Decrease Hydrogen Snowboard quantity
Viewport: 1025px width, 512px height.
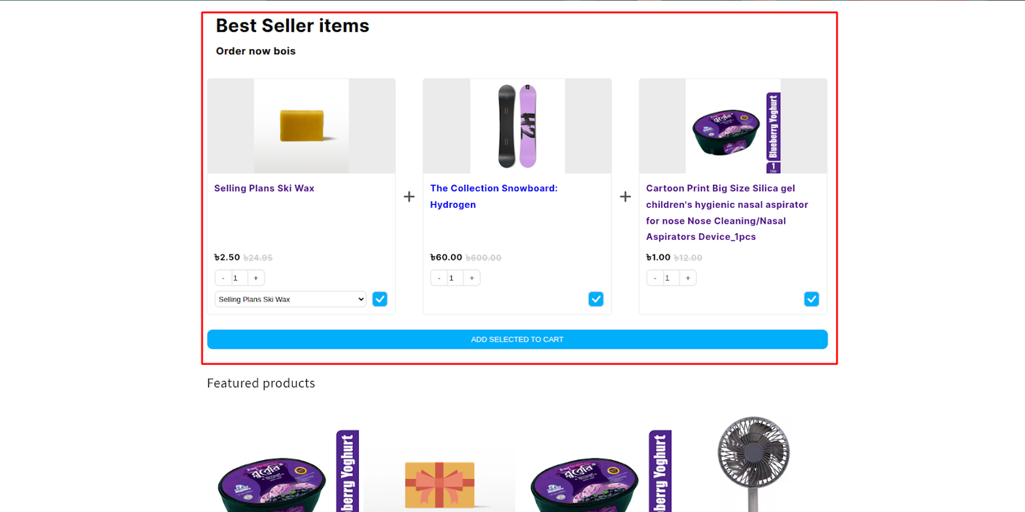[x=439, y=278]
